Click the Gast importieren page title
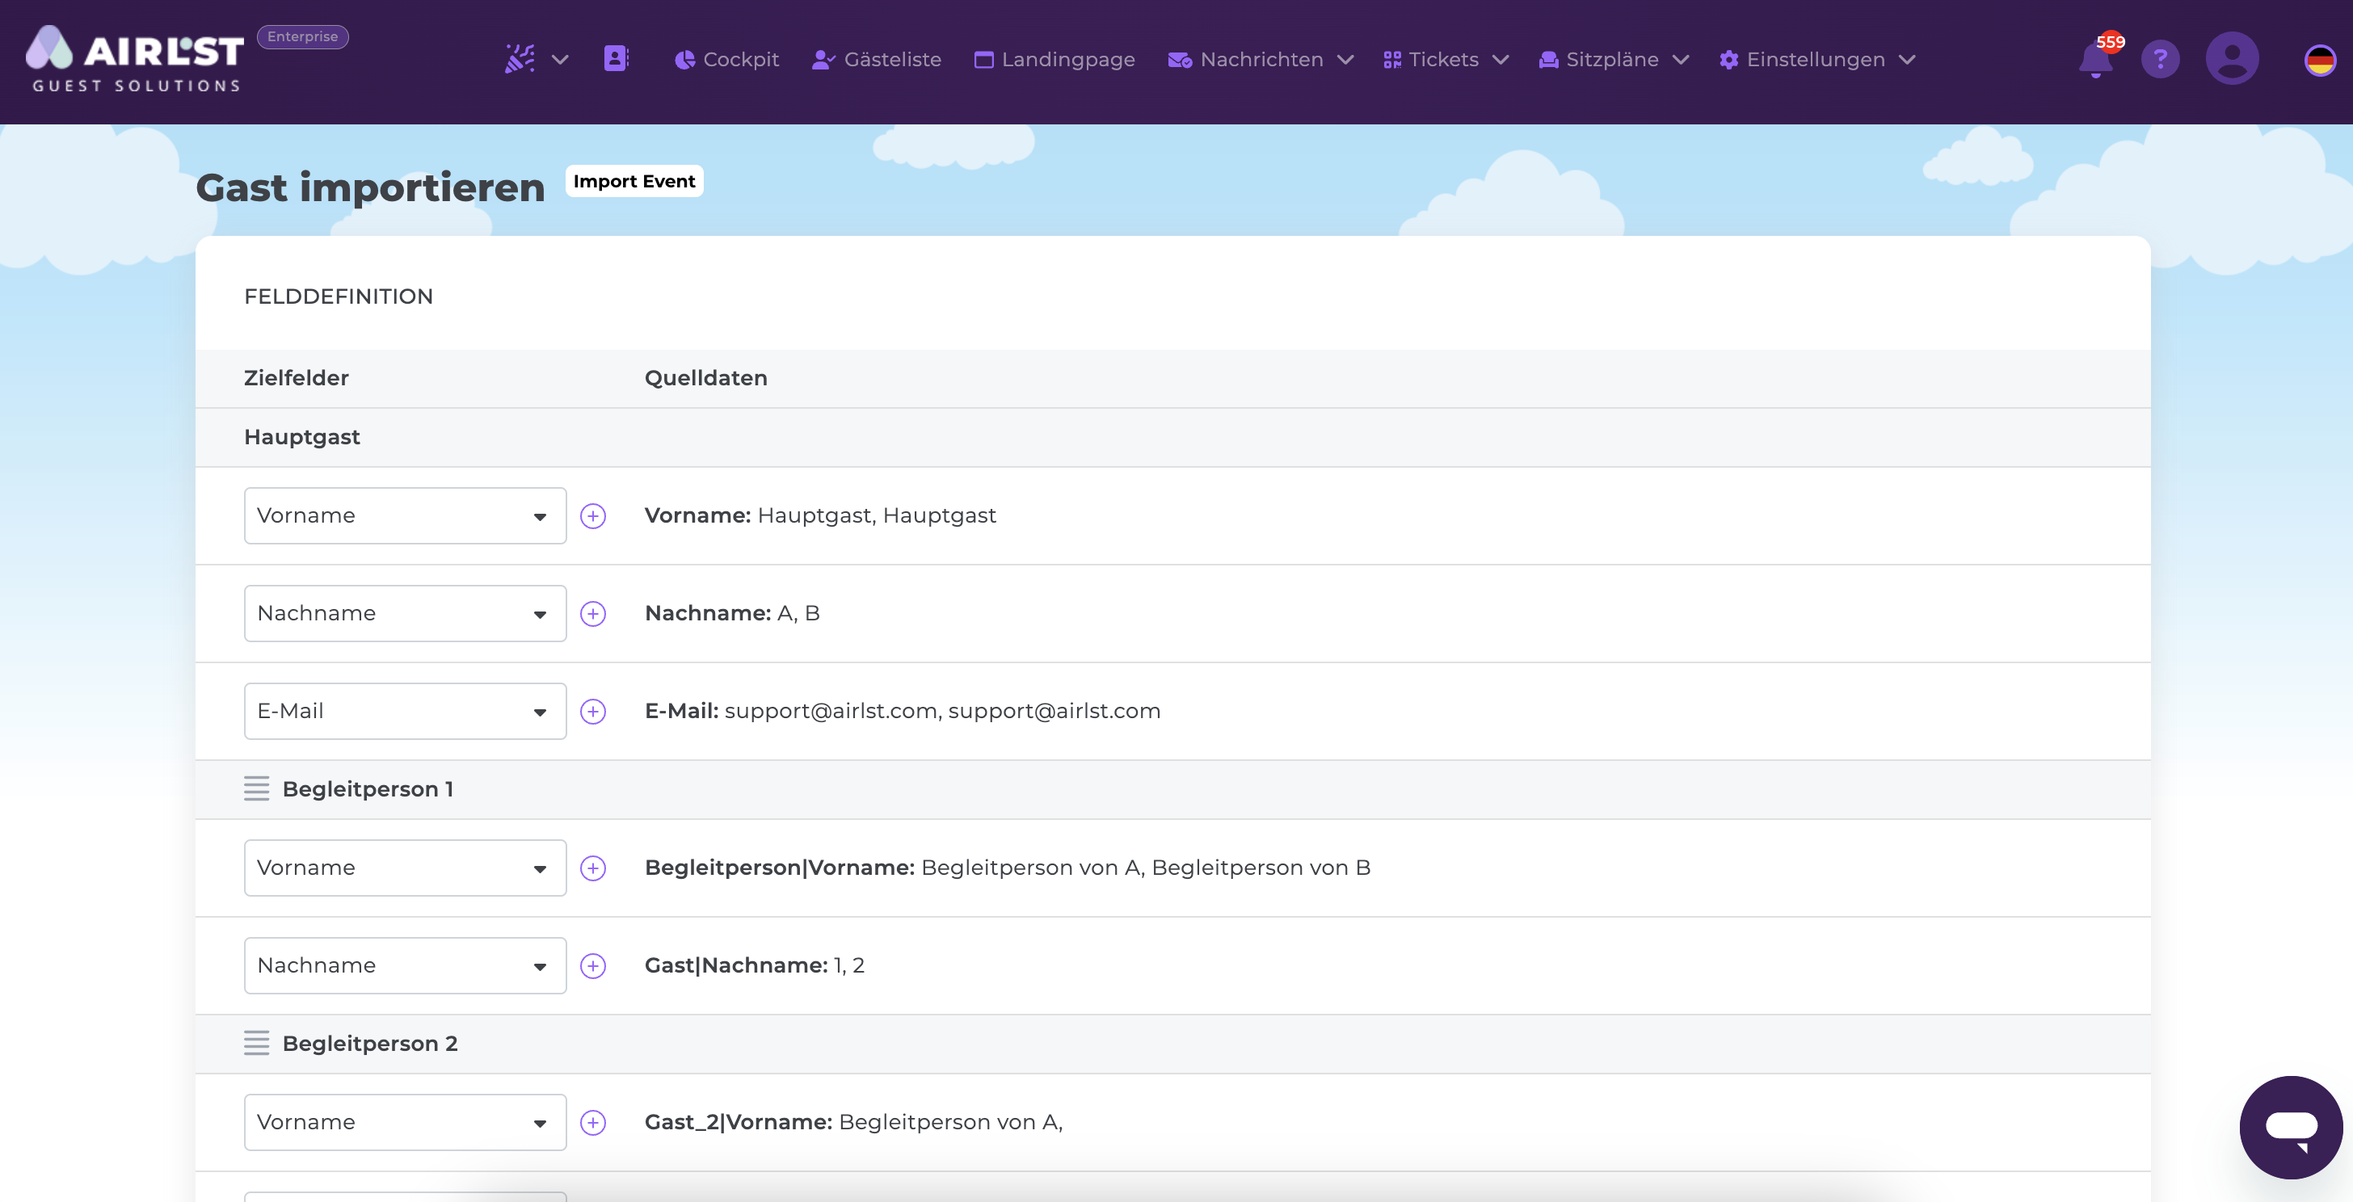Image resolution: width=2353 pixels, height=1202 pixels. pyautogui.click(x=370, y=187)
